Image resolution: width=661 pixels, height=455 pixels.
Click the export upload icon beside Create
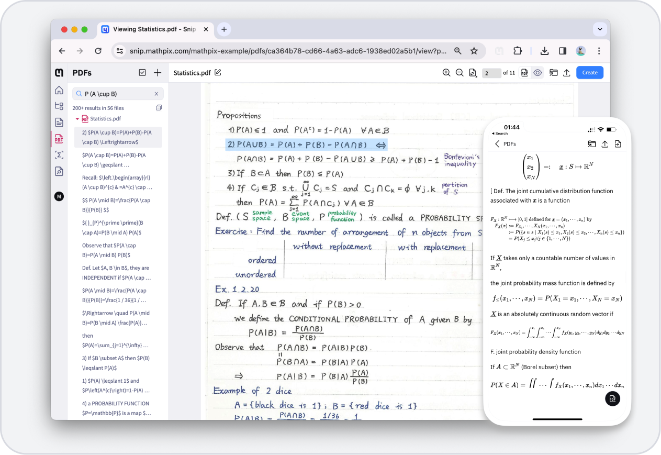pyautogui.click(x=566, y=73)
